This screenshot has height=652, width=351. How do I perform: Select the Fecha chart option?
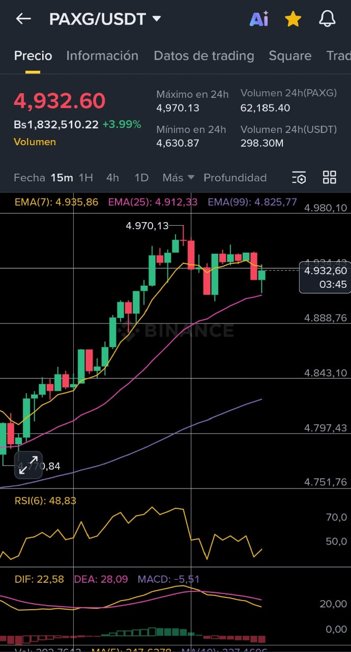coord(30,177)
